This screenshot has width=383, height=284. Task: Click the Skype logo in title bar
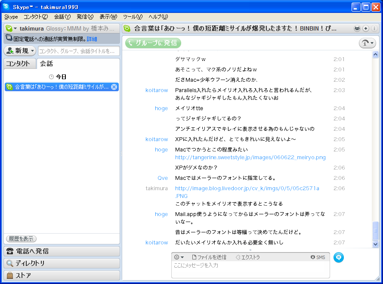pyautogui.click(x=6, y=7)
